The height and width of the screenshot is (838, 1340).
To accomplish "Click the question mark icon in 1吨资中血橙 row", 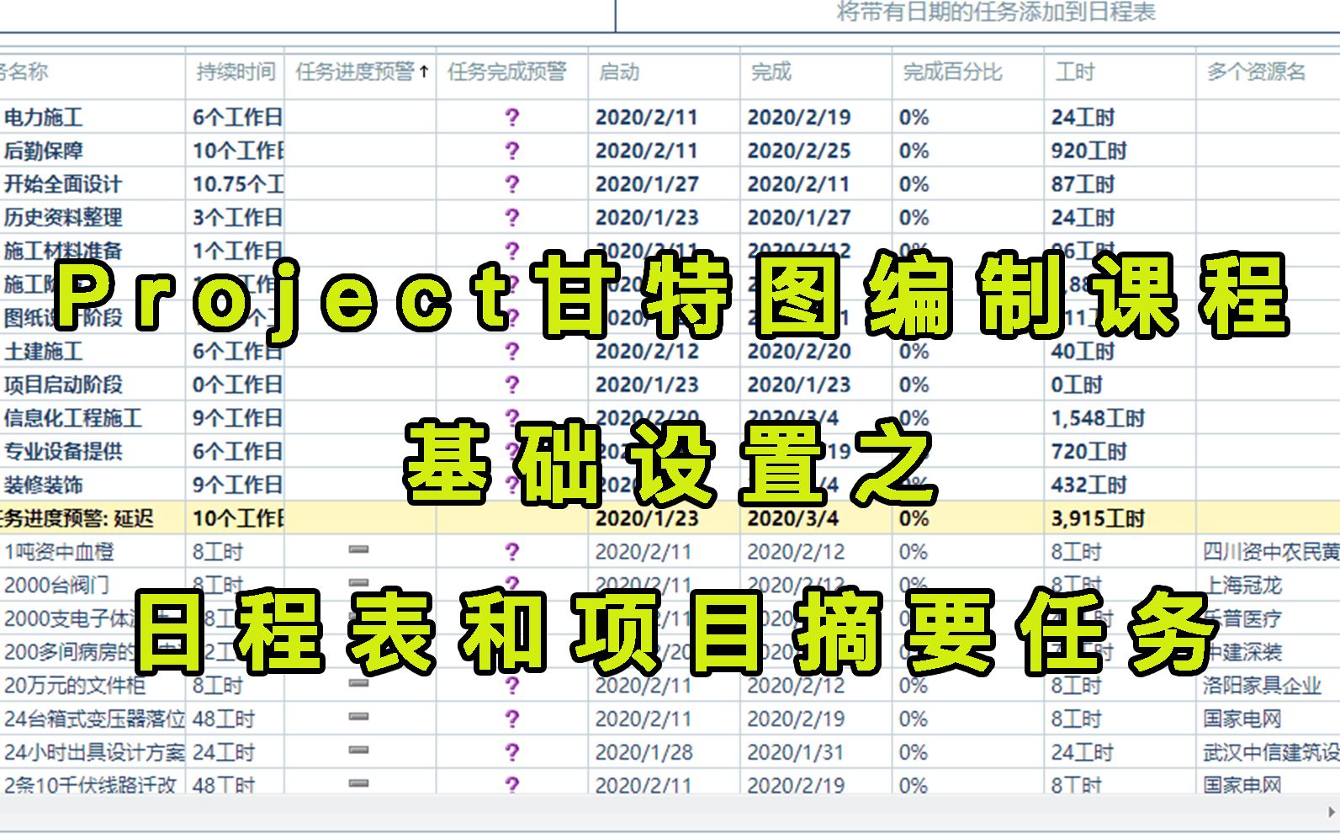I will tap(512, 552).
